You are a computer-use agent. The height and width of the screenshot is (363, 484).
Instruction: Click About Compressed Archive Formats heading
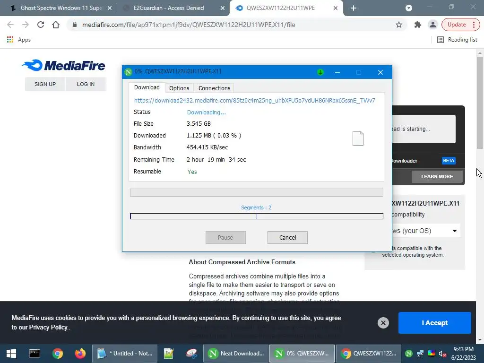pyautogui.click(x=242, y=262)
